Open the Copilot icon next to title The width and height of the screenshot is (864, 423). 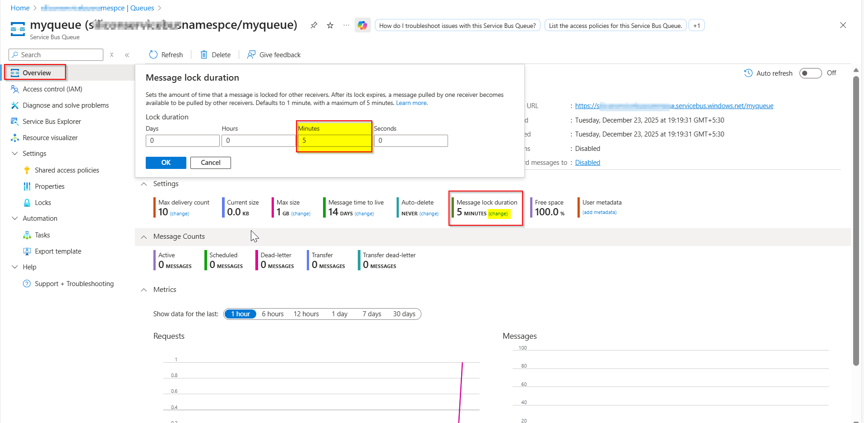click(x=362, y=25)
